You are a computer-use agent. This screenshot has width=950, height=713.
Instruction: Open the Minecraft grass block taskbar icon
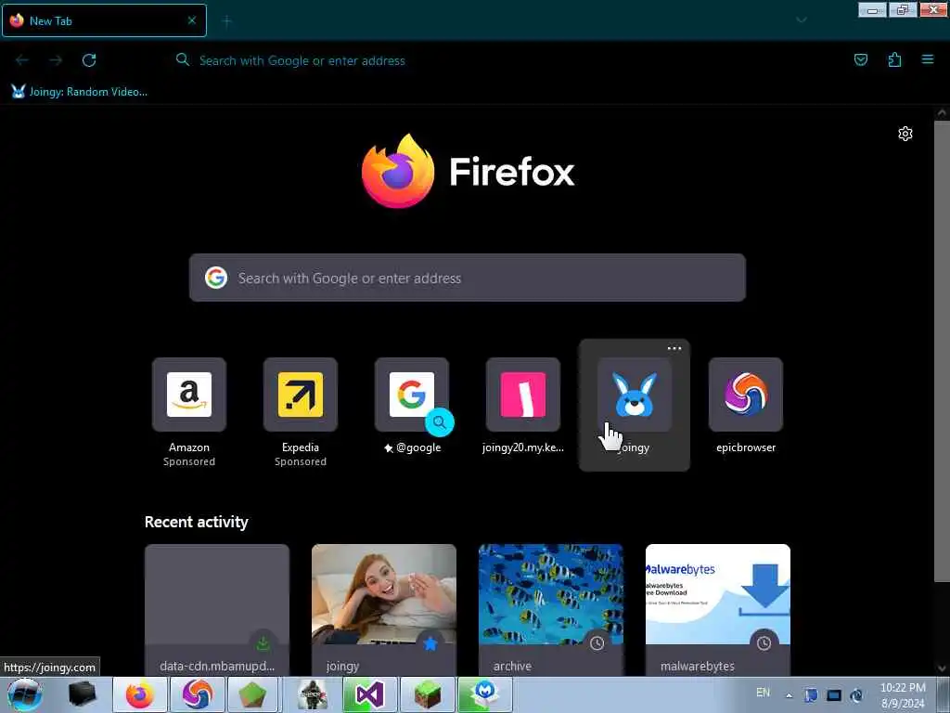(x=427, y=694)
